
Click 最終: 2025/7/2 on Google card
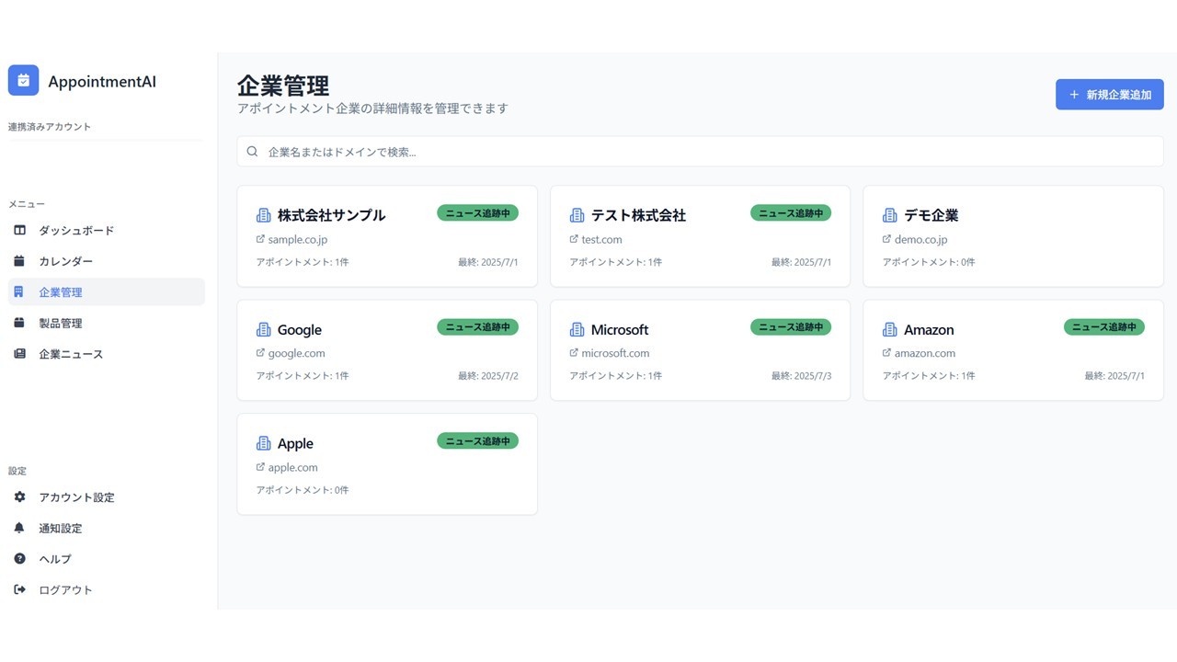pos(488,376)
